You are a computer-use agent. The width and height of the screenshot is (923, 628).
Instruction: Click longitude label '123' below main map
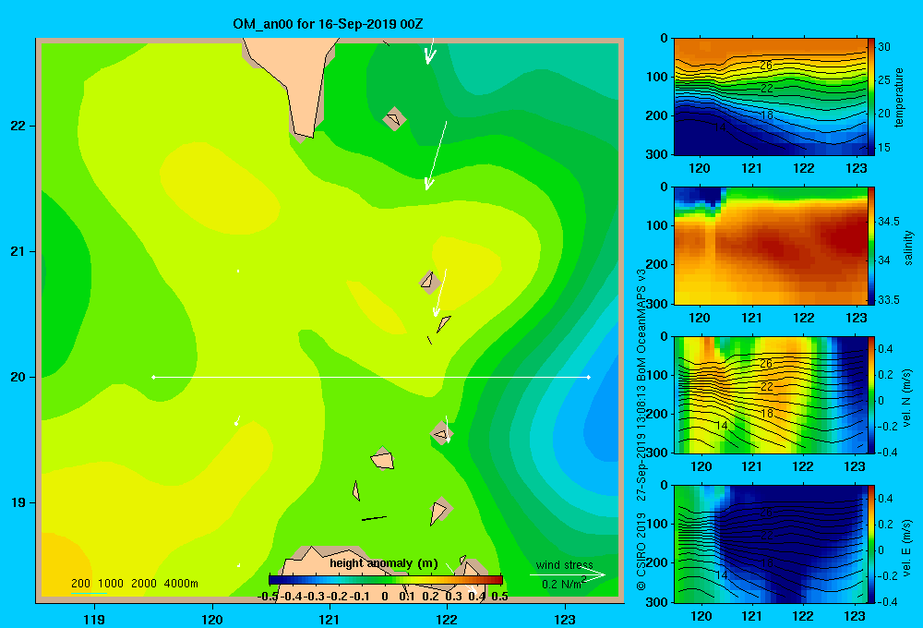(565, 620)
